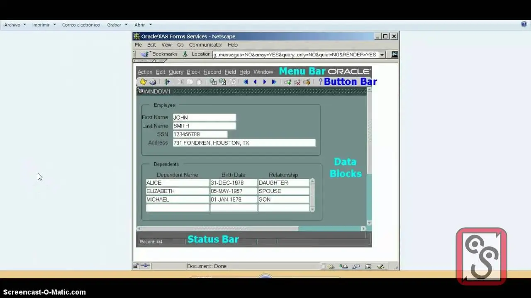Click the left arrow of the form's horizontal scrollbar
Image resolution: width=531 pixels, height=298 pixels.
point(139,228)
